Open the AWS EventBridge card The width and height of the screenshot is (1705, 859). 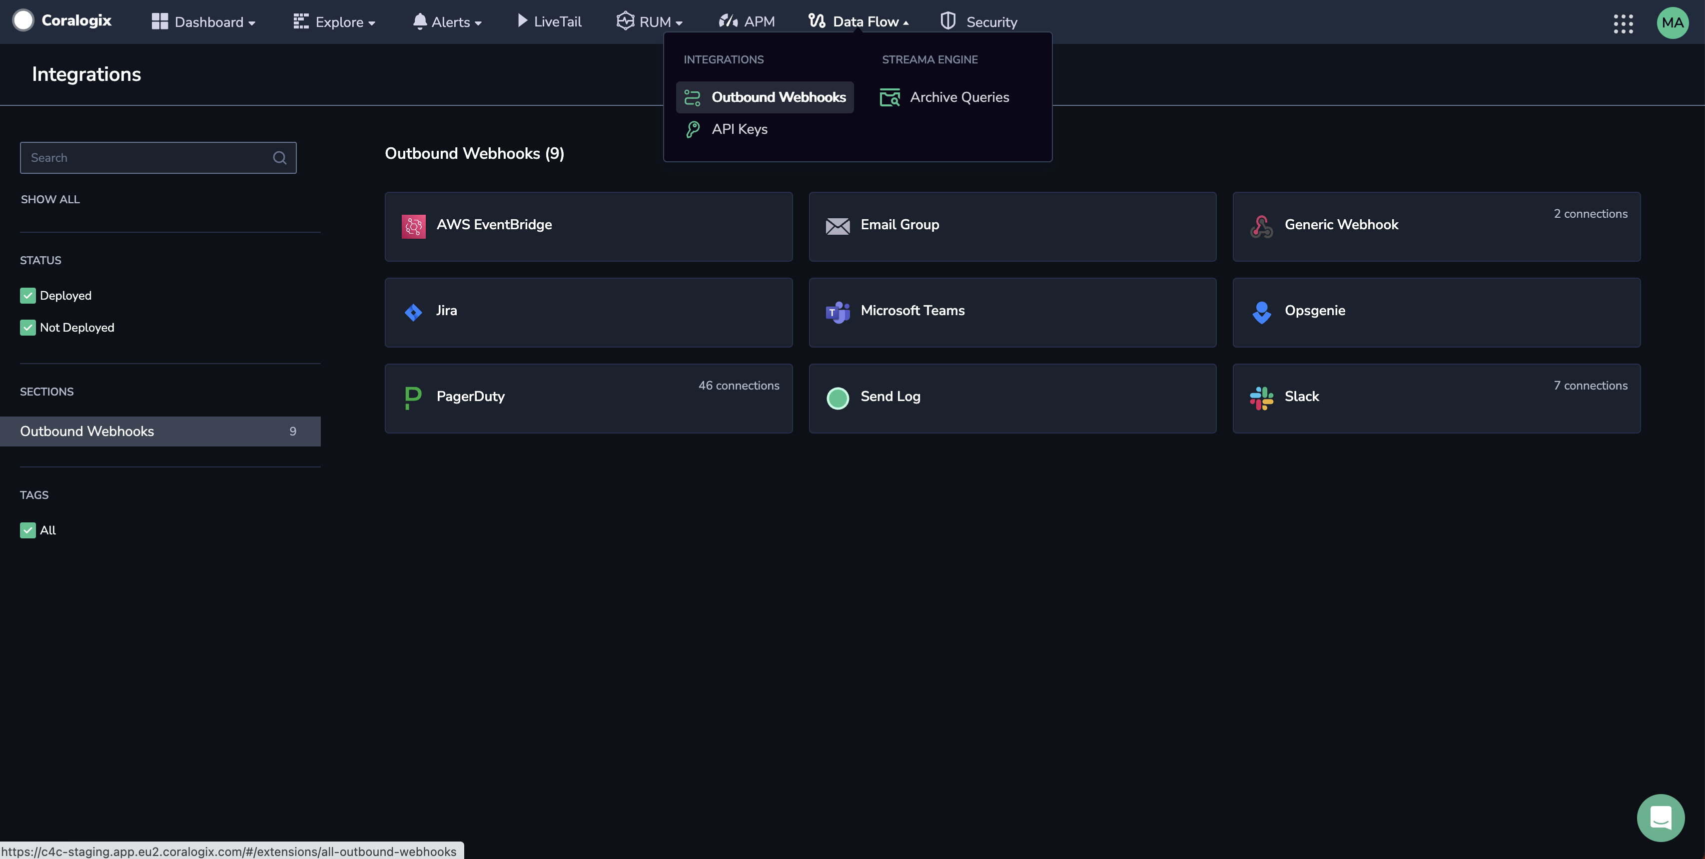click(x=589, y=226)
